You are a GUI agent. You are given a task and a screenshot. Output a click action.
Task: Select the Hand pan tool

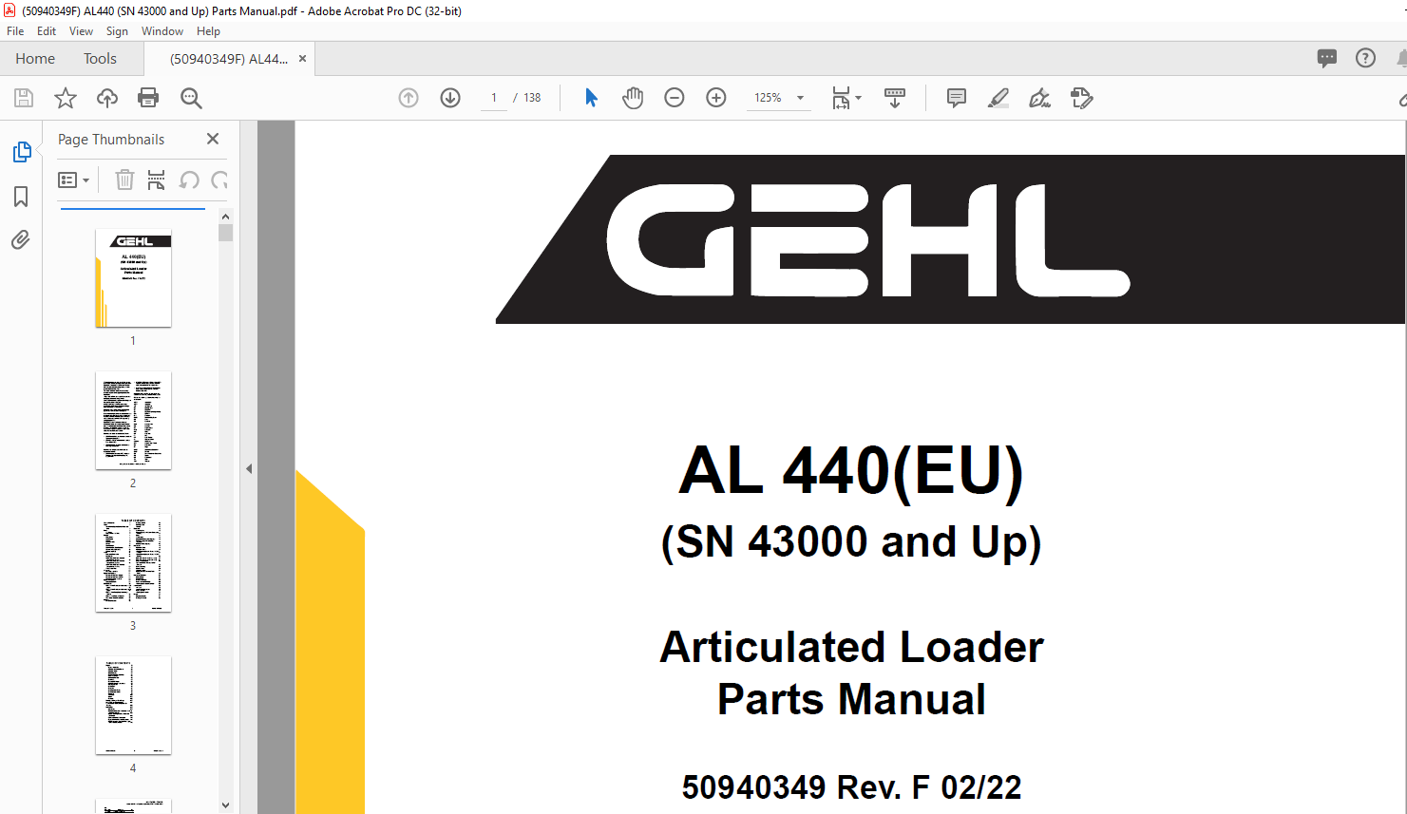tap(633, 98)
